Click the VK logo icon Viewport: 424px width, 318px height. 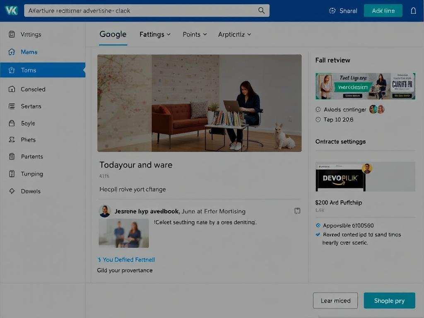click(x=11, y=10)
